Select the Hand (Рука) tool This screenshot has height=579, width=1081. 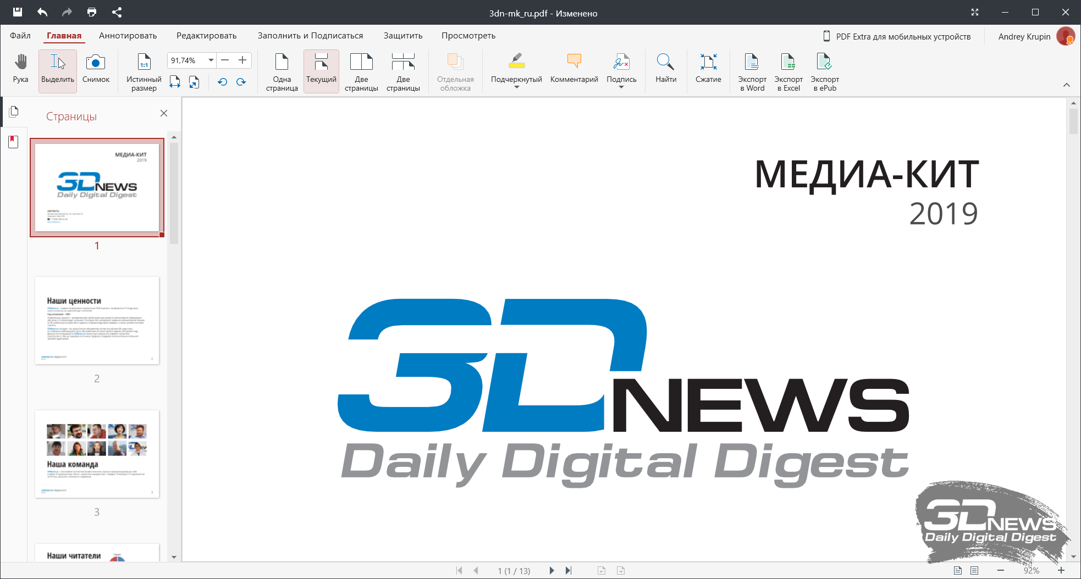[x=20, y=70]
